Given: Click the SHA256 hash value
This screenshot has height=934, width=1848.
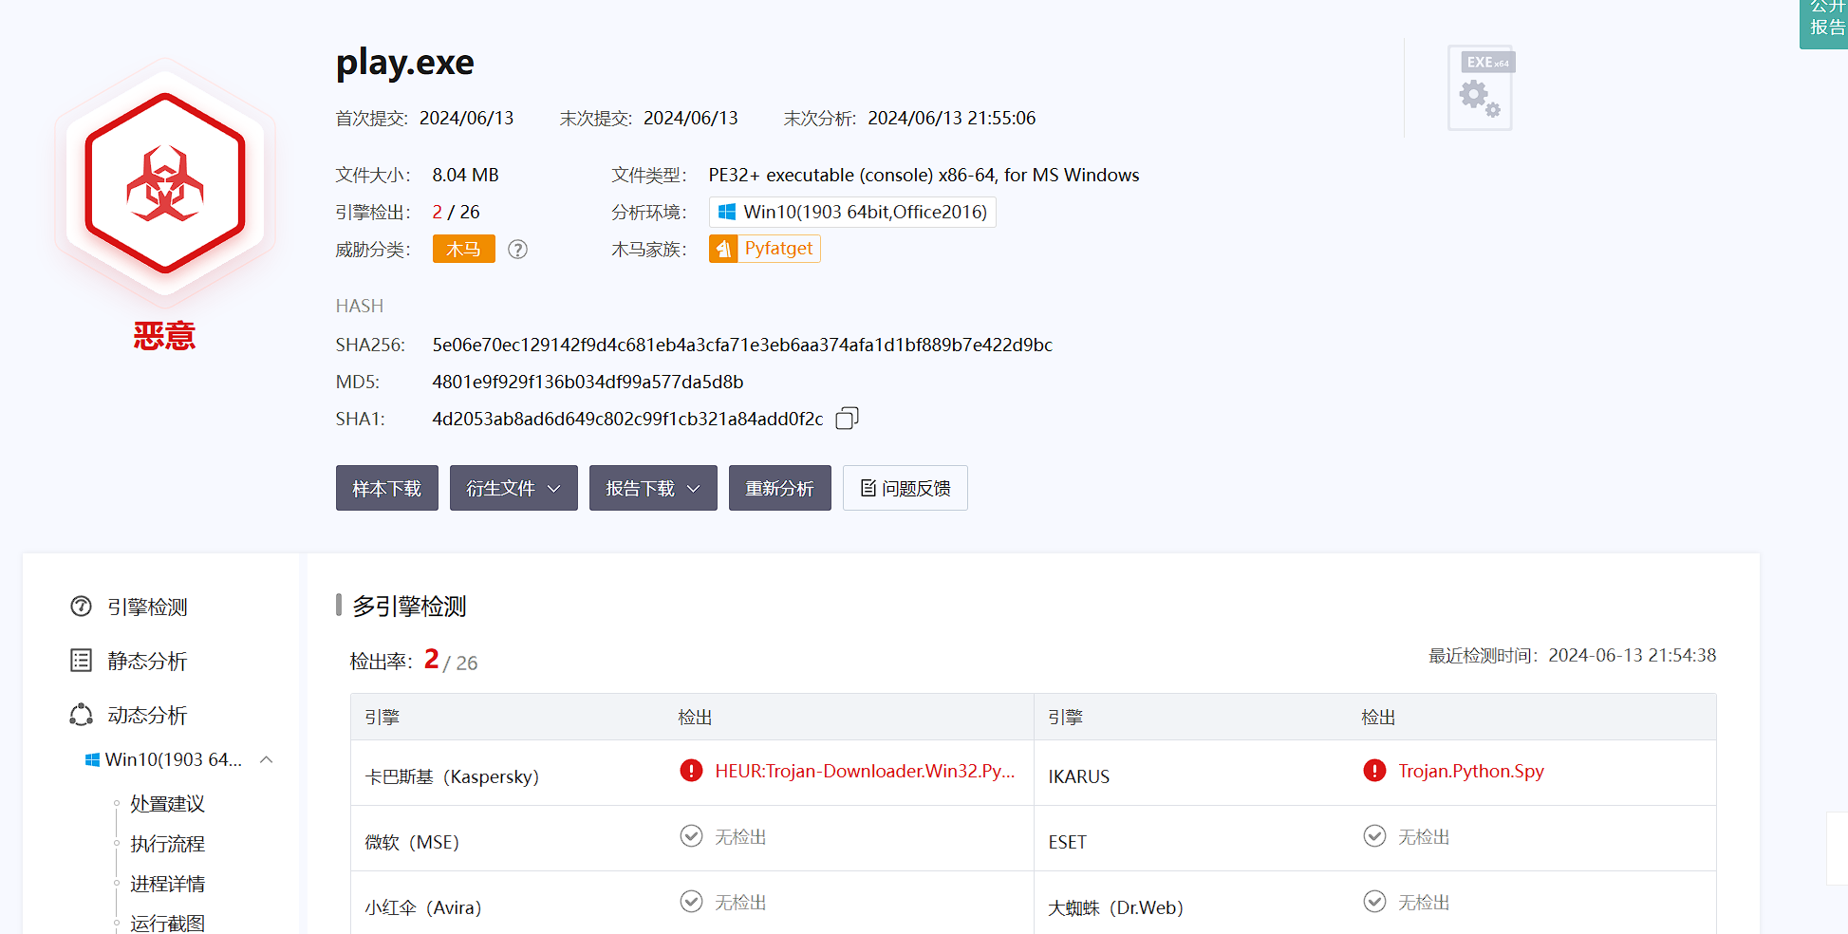Looking at the screenshot, I should click(x=742, y=345).
